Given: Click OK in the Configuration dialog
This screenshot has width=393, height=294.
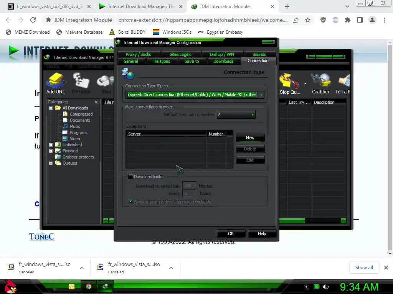Looking at the screenshot, I should [231, 234].
